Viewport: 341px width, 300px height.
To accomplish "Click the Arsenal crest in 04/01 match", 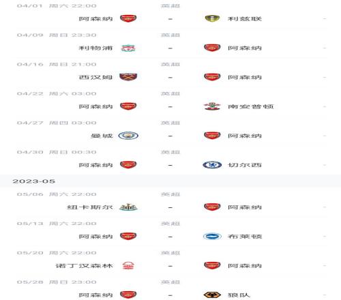I will pos(128,18).
